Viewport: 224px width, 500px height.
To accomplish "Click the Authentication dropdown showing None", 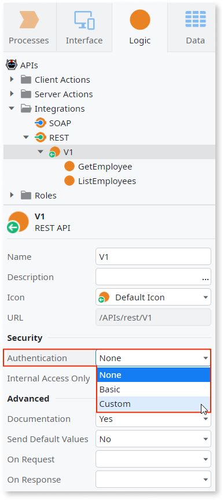I will pyautogui.click(x=153, y=358).
